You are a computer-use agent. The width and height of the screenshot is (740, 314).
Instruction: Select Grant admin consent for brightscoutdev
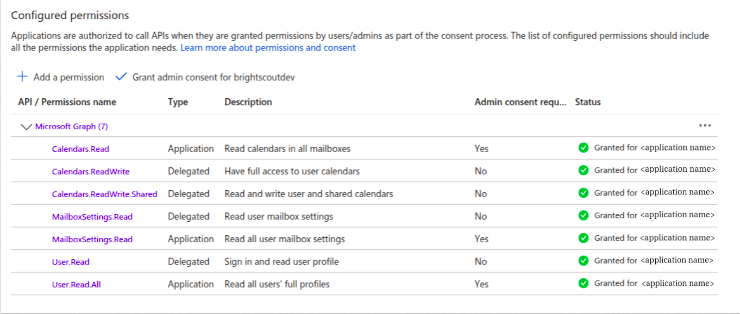point(212,77)
